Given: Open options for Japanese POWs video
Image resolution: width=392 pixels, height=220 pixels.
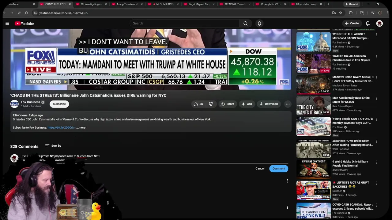Looking at the screenshot, I should [x=377, y=141].
